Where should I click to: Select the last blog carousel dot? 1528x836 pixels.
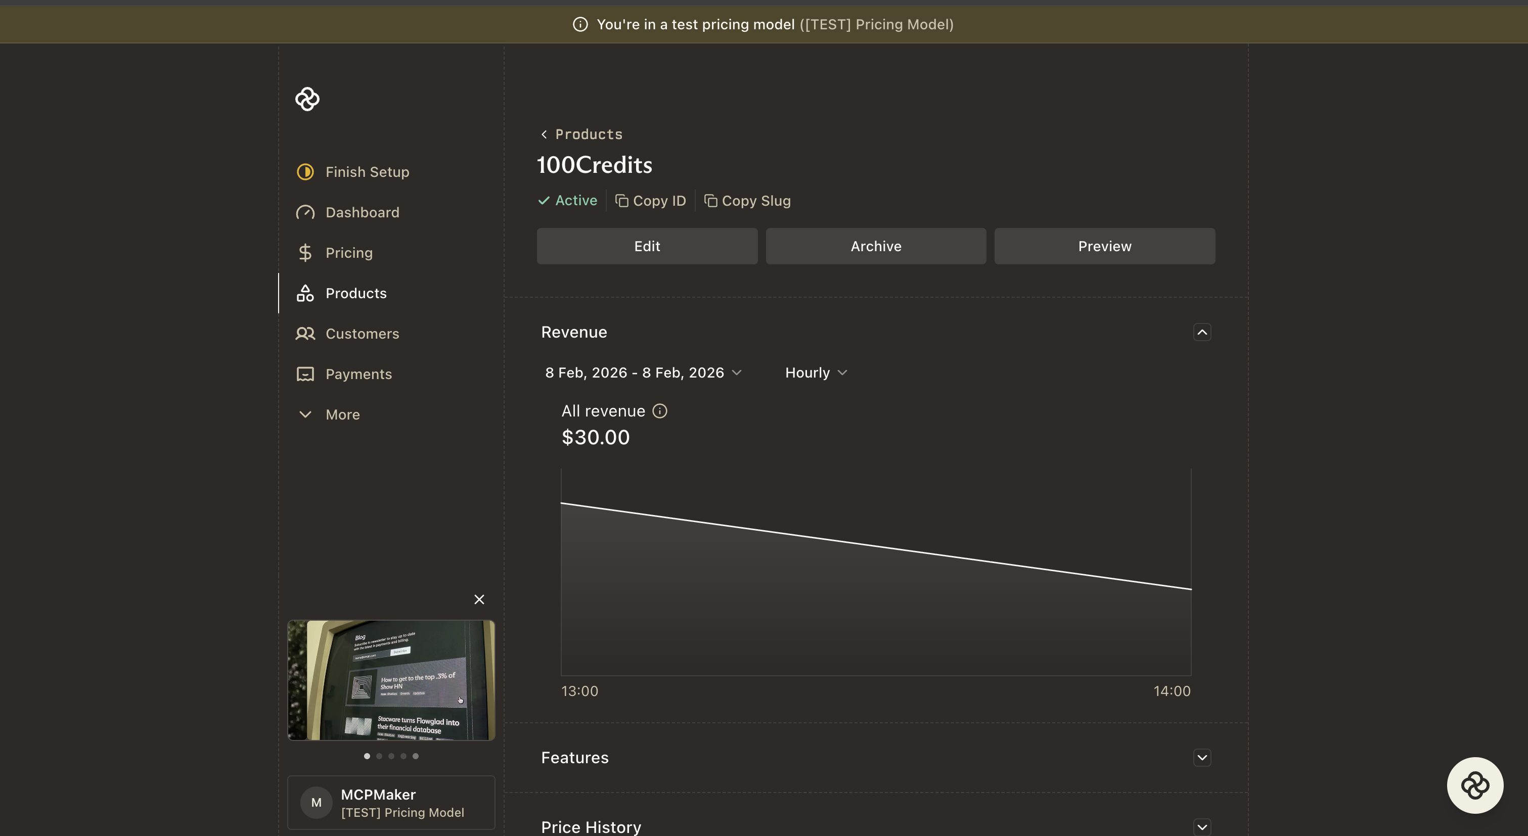pyautogui.click(x=415, y=756)
